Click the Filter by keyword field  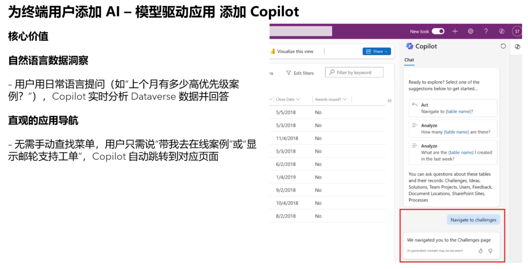354,72
